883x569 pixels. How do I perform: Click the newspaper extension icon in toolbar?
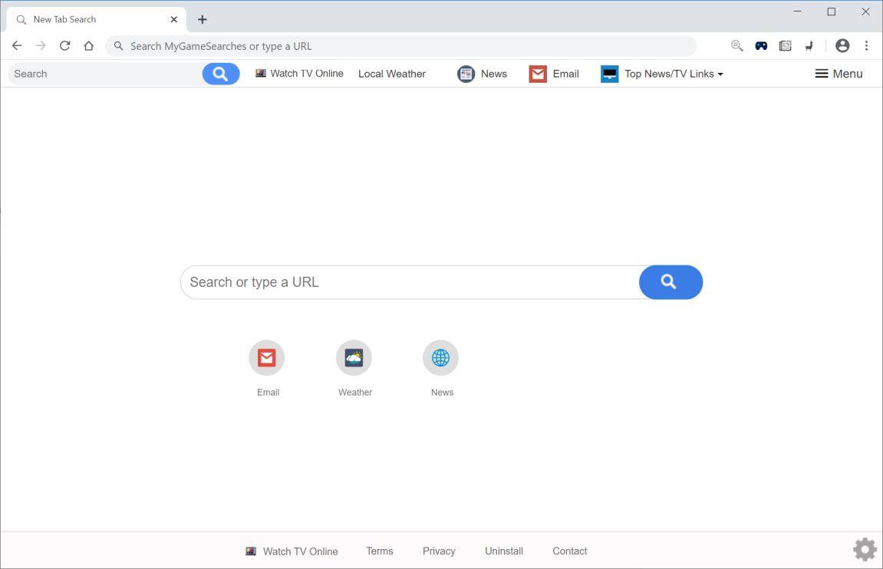[785, 45]
